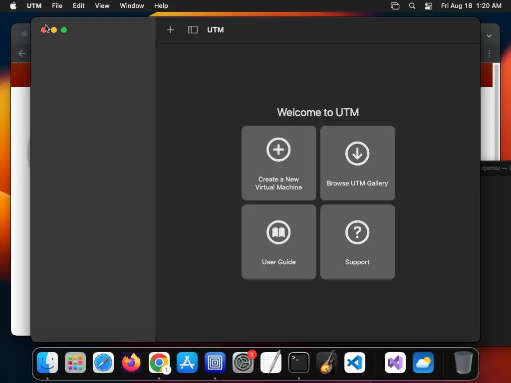Image resolution: width=511 pixels, height=383 pixels.
Task: Open Finder from the Dock
Action: tap(47, 363)
